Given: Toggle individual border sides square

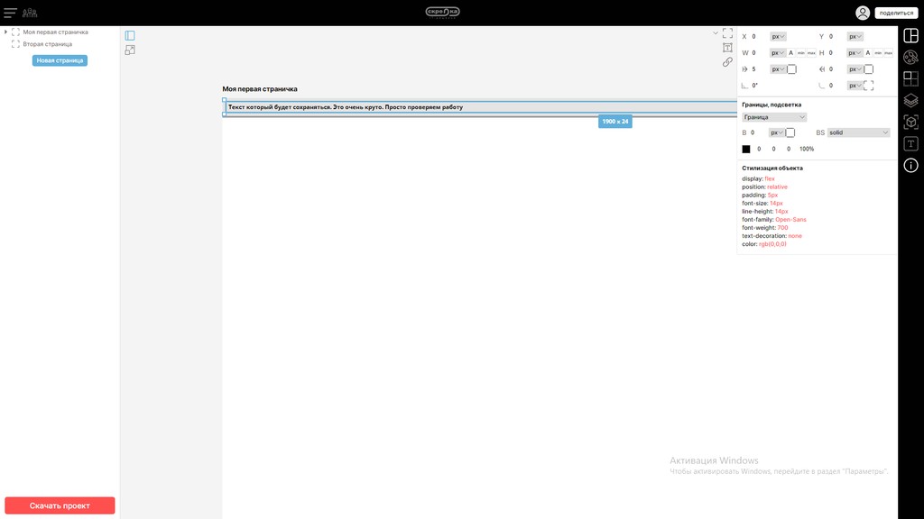Looking at the screenshot, I should pos(790,133).
